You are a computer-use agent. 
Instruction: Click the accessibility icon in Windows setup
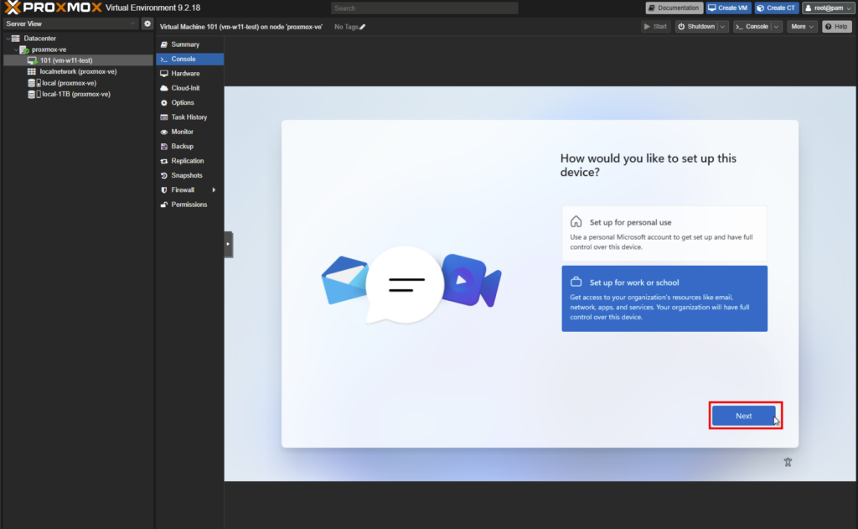788,462
